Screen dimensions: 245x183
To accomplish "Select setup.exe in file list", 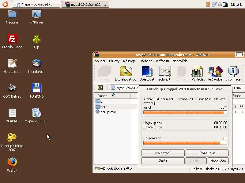I will [106, 112].
